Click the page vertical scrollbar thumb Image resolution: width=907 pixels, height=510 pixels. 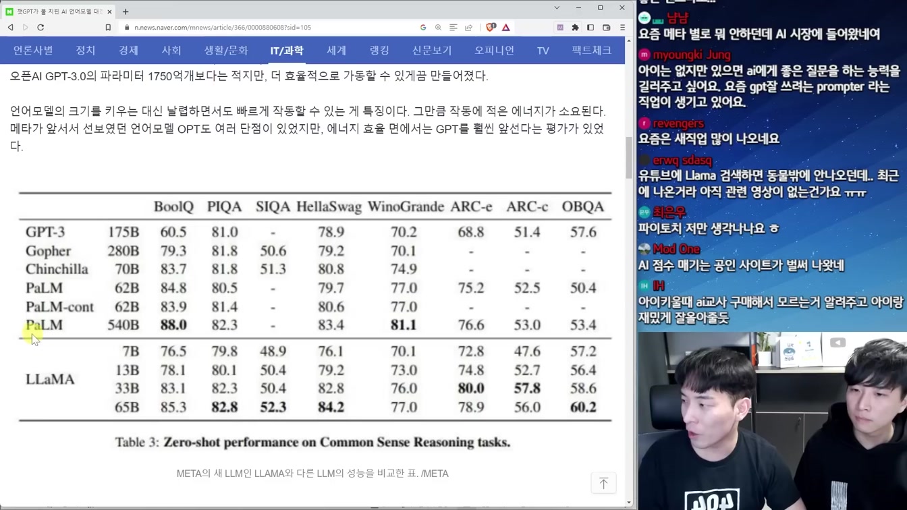click(x=629, y=158)
